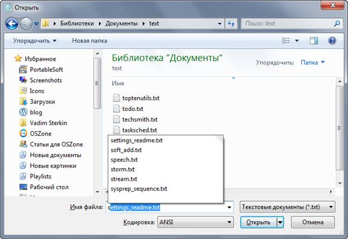Go back with the blue Back arrow
Image resolution: width=348 pixels, height=239 pixels.
click(x=12, y=23)
